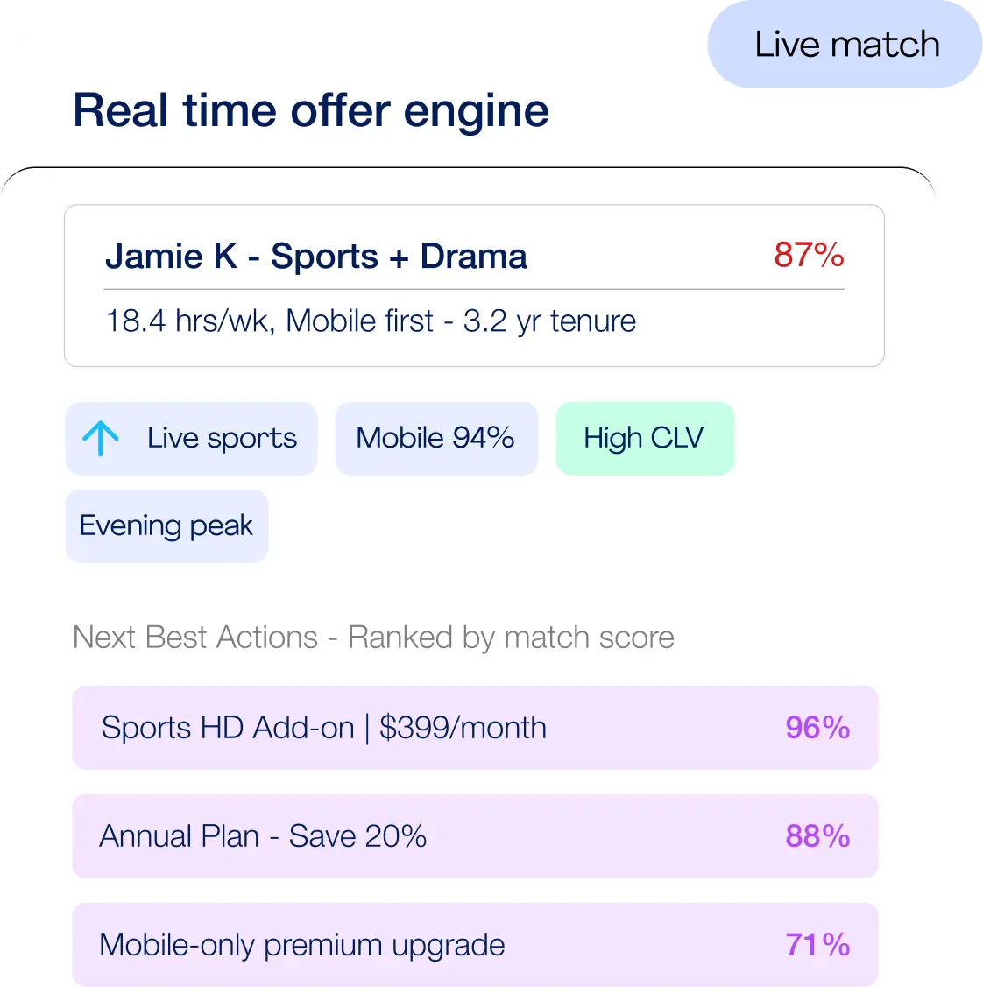Click the 71% match score
This screenshot has height=987, width=983.
click(817, 945)
